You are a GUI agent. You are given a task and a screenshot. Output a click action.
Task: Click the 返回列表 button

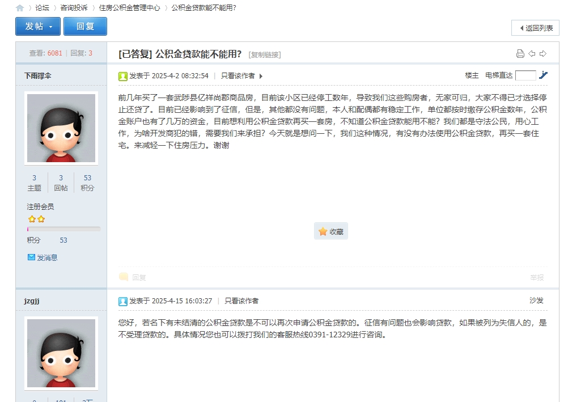click(x=535, y=28)
